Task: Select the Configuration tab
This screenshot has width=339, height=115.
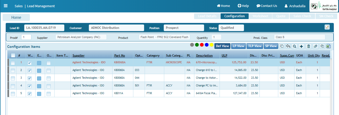Action: click(x=234, y=16)
